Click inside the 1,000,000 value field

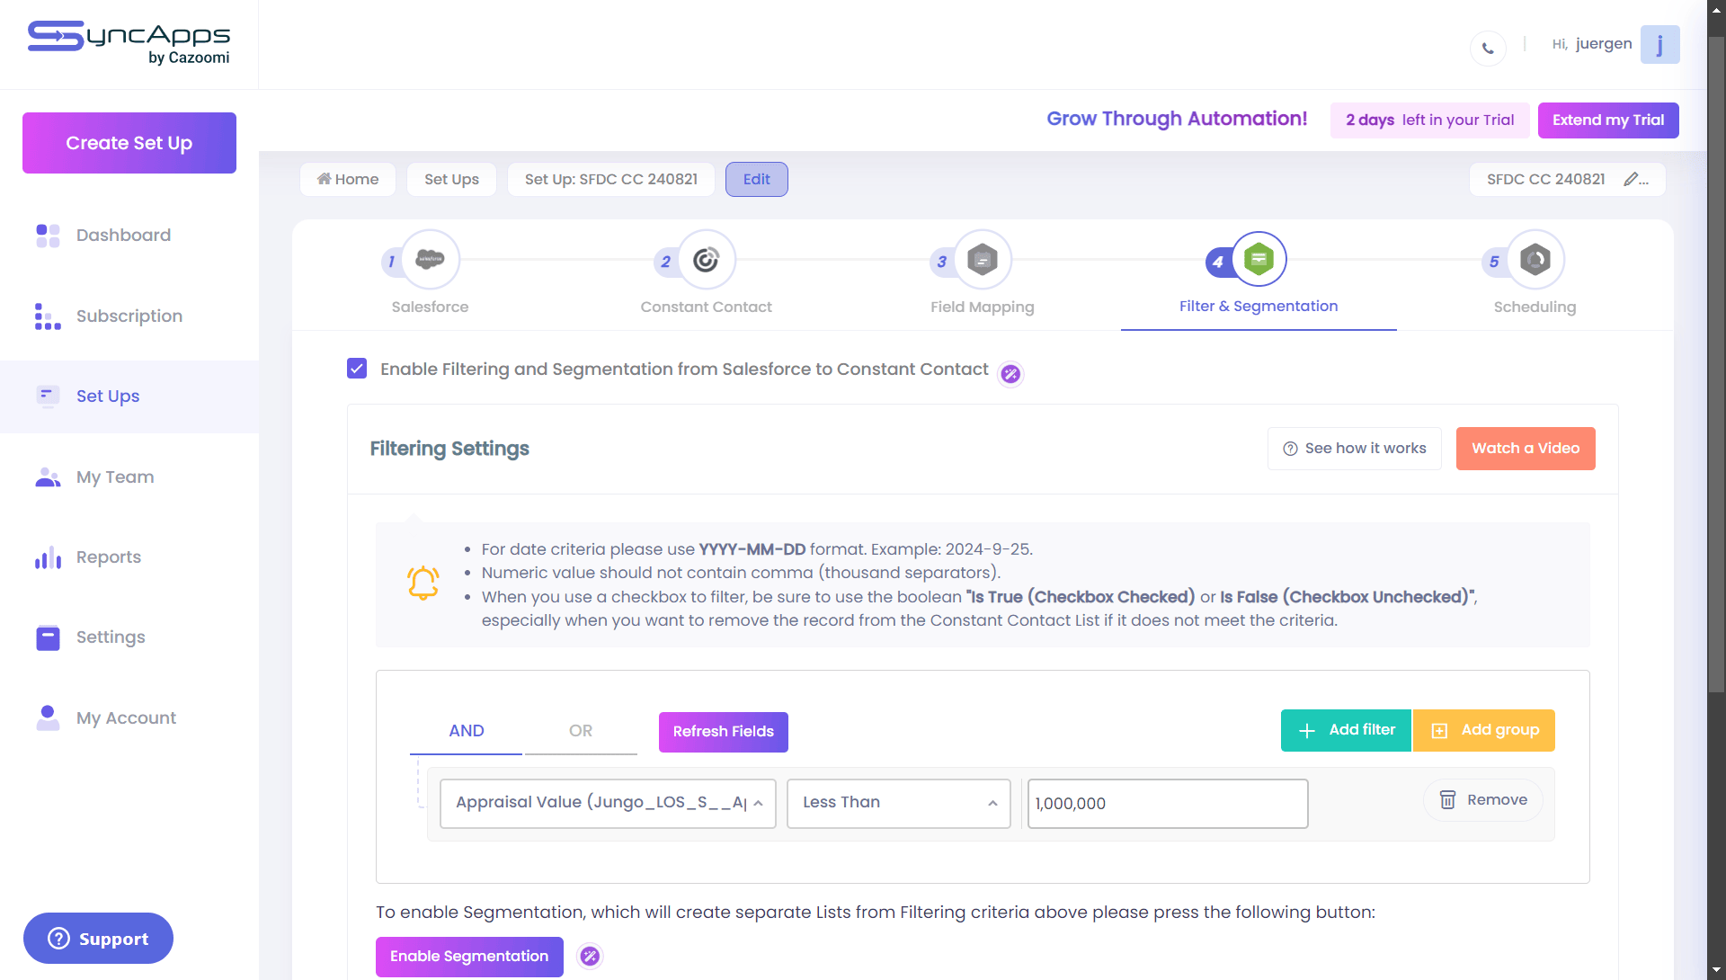1168,804
